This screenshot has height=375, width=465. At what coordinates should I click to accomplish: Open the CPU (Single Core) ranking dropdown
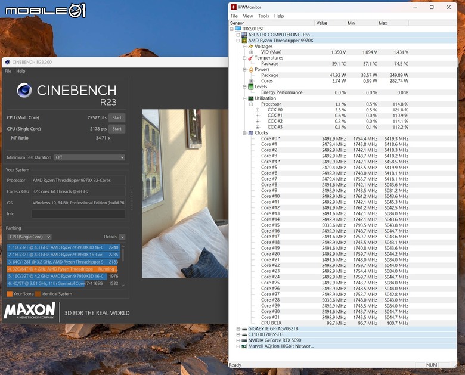pyautogui.click(x=29, y=237)
